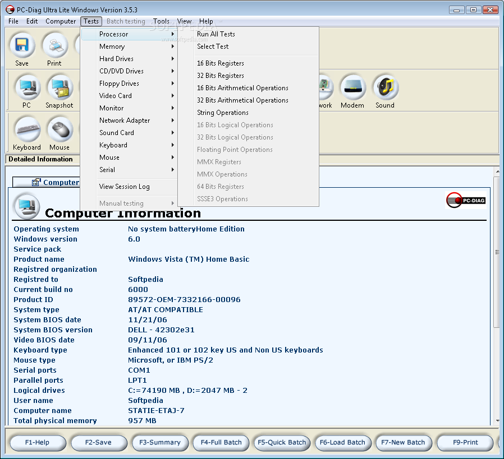Choose View Session Log
Image resolution: width=504 pixels, height=459 pixels.
pos(129,187)
